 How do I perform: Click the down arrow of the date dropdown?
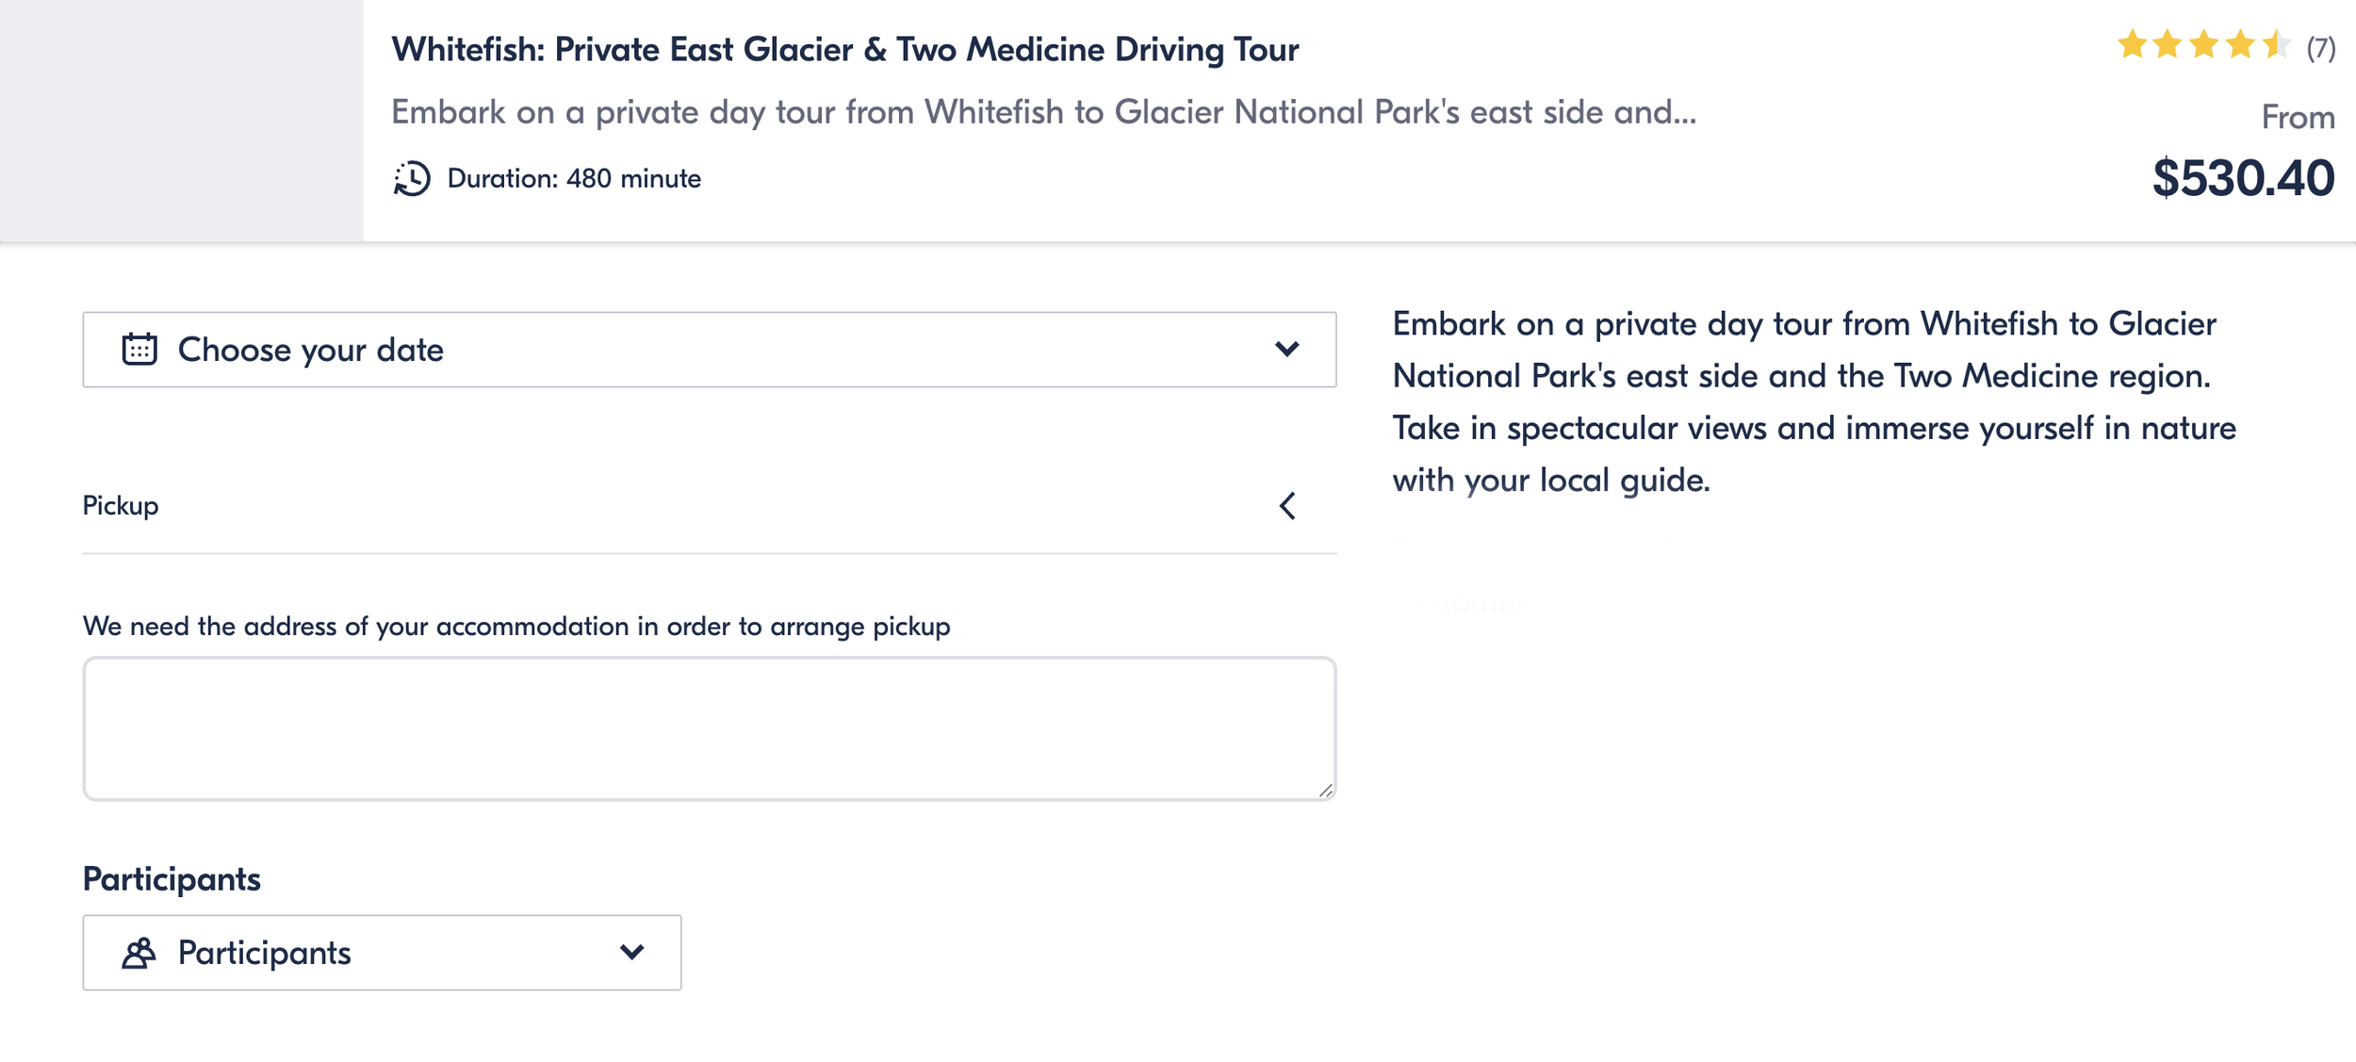coord(1286,350)
